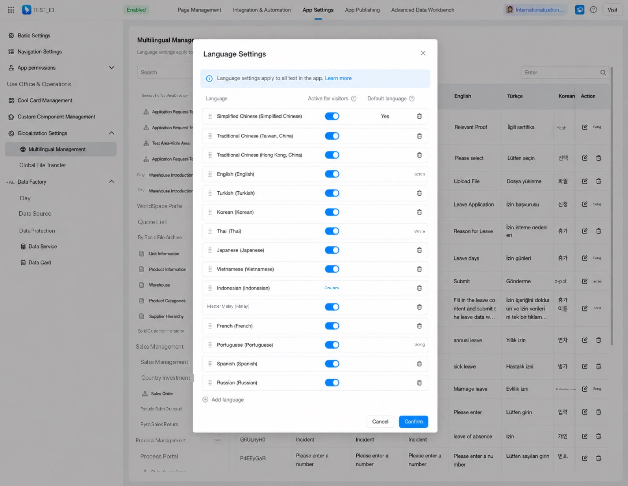Viewport: 628px width, 486px height.
Task: Click trash icon for Japanese (Japanese)
Action: 419,250
